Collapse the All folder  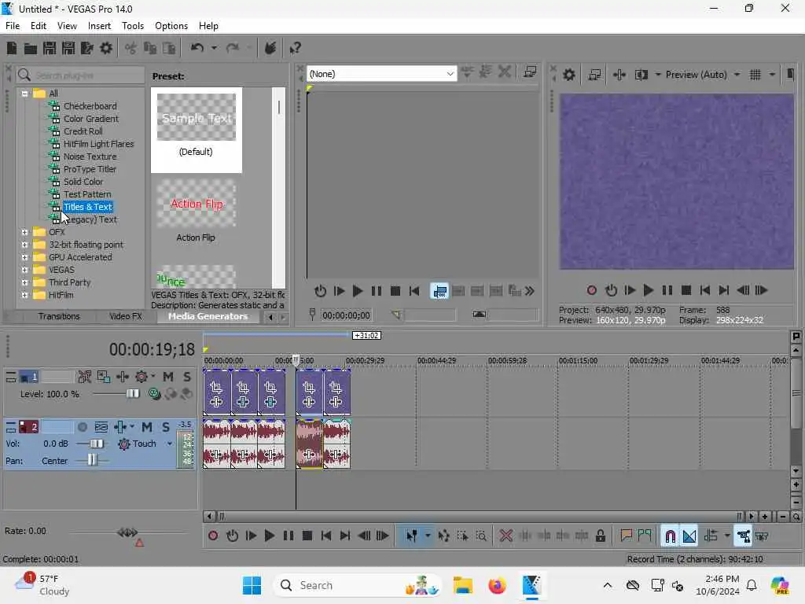point(24,94)
